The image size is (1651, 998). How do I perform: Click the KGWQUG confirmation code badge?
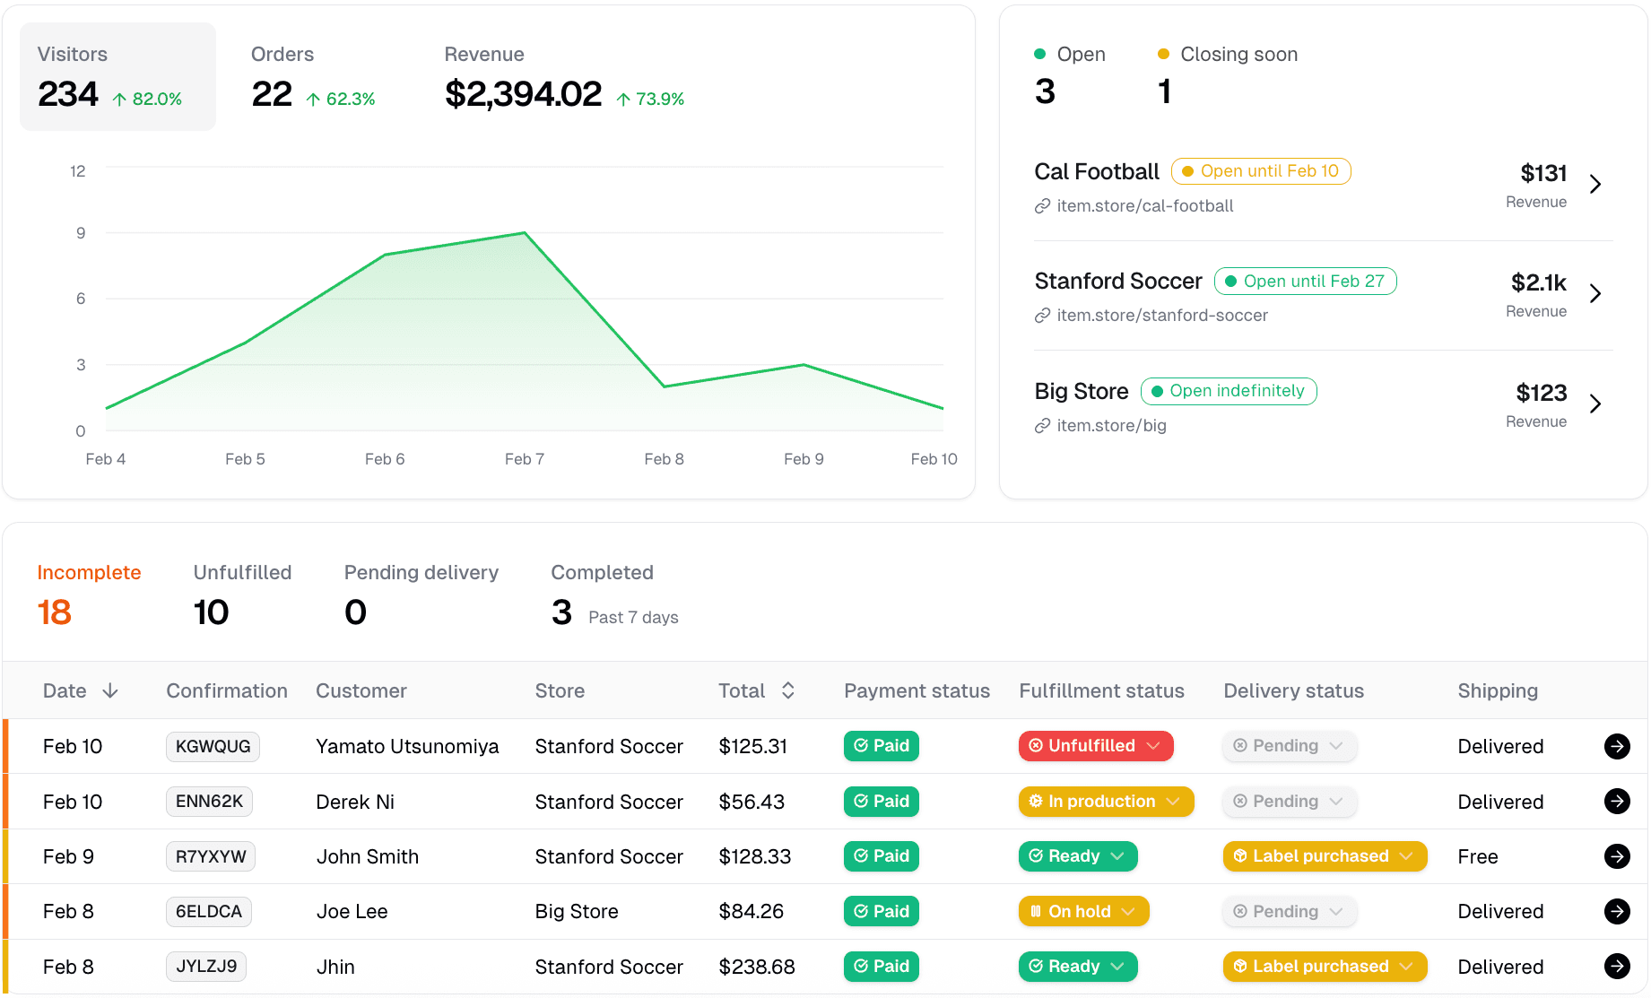coord(213,746)
